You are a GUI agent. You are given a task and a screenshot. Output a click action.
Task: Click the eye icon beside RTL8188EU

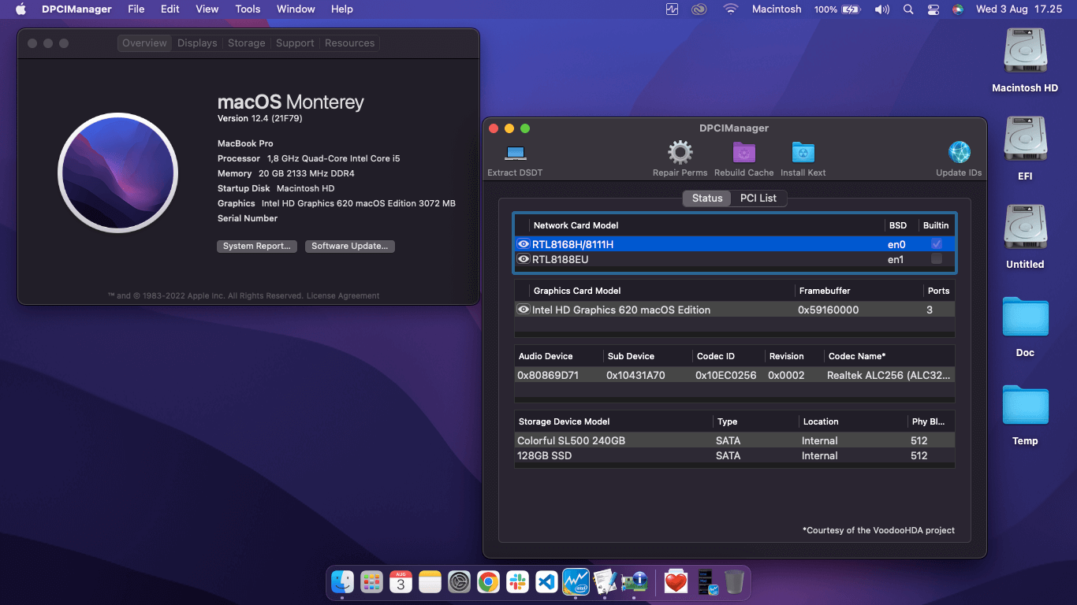(x=524, y=259)
